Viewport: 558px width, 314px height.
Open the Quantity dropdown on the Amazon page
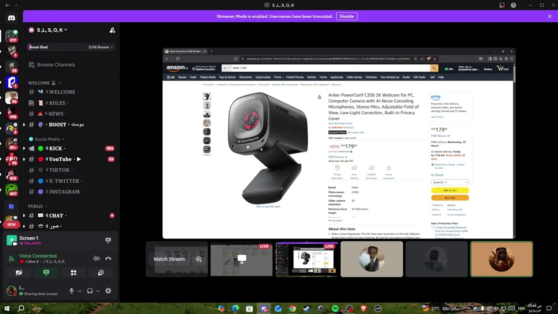(450, 182)
